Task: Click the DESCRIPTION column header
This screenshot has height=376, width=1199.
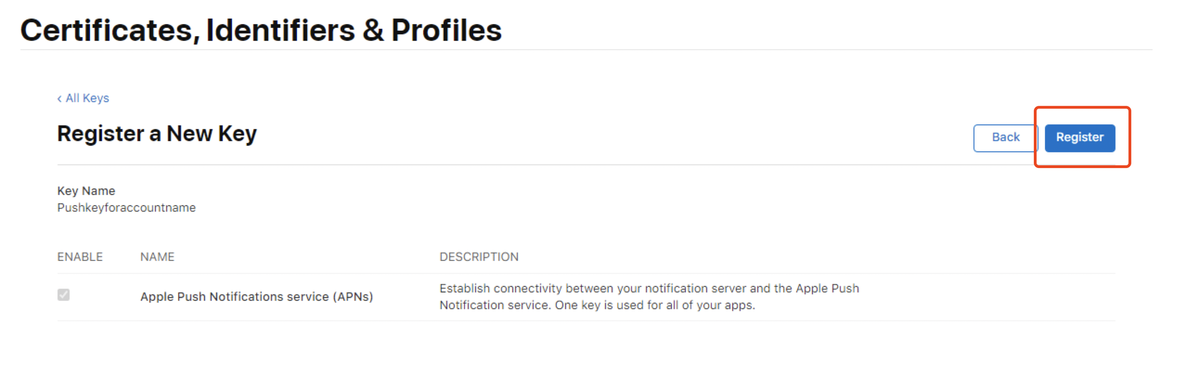Action: pos(478,257)
